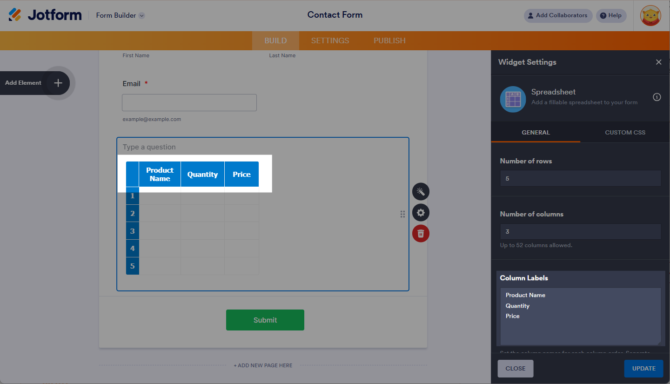Select the Quantity column header
The width and height of the screenshot is (670, 384).
202,174
